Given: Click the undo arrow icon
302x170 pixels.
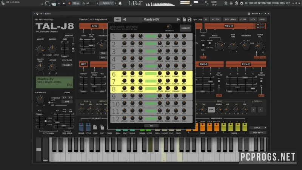Looking at the screenshot, I should pos(195,20).
